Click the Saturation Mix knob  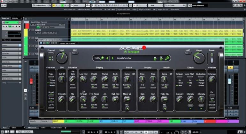pos(72,99)
